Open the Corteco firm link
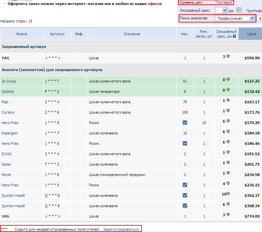This screenshot has height=232, width=262. pyautogui.click(x=8, y=112)
